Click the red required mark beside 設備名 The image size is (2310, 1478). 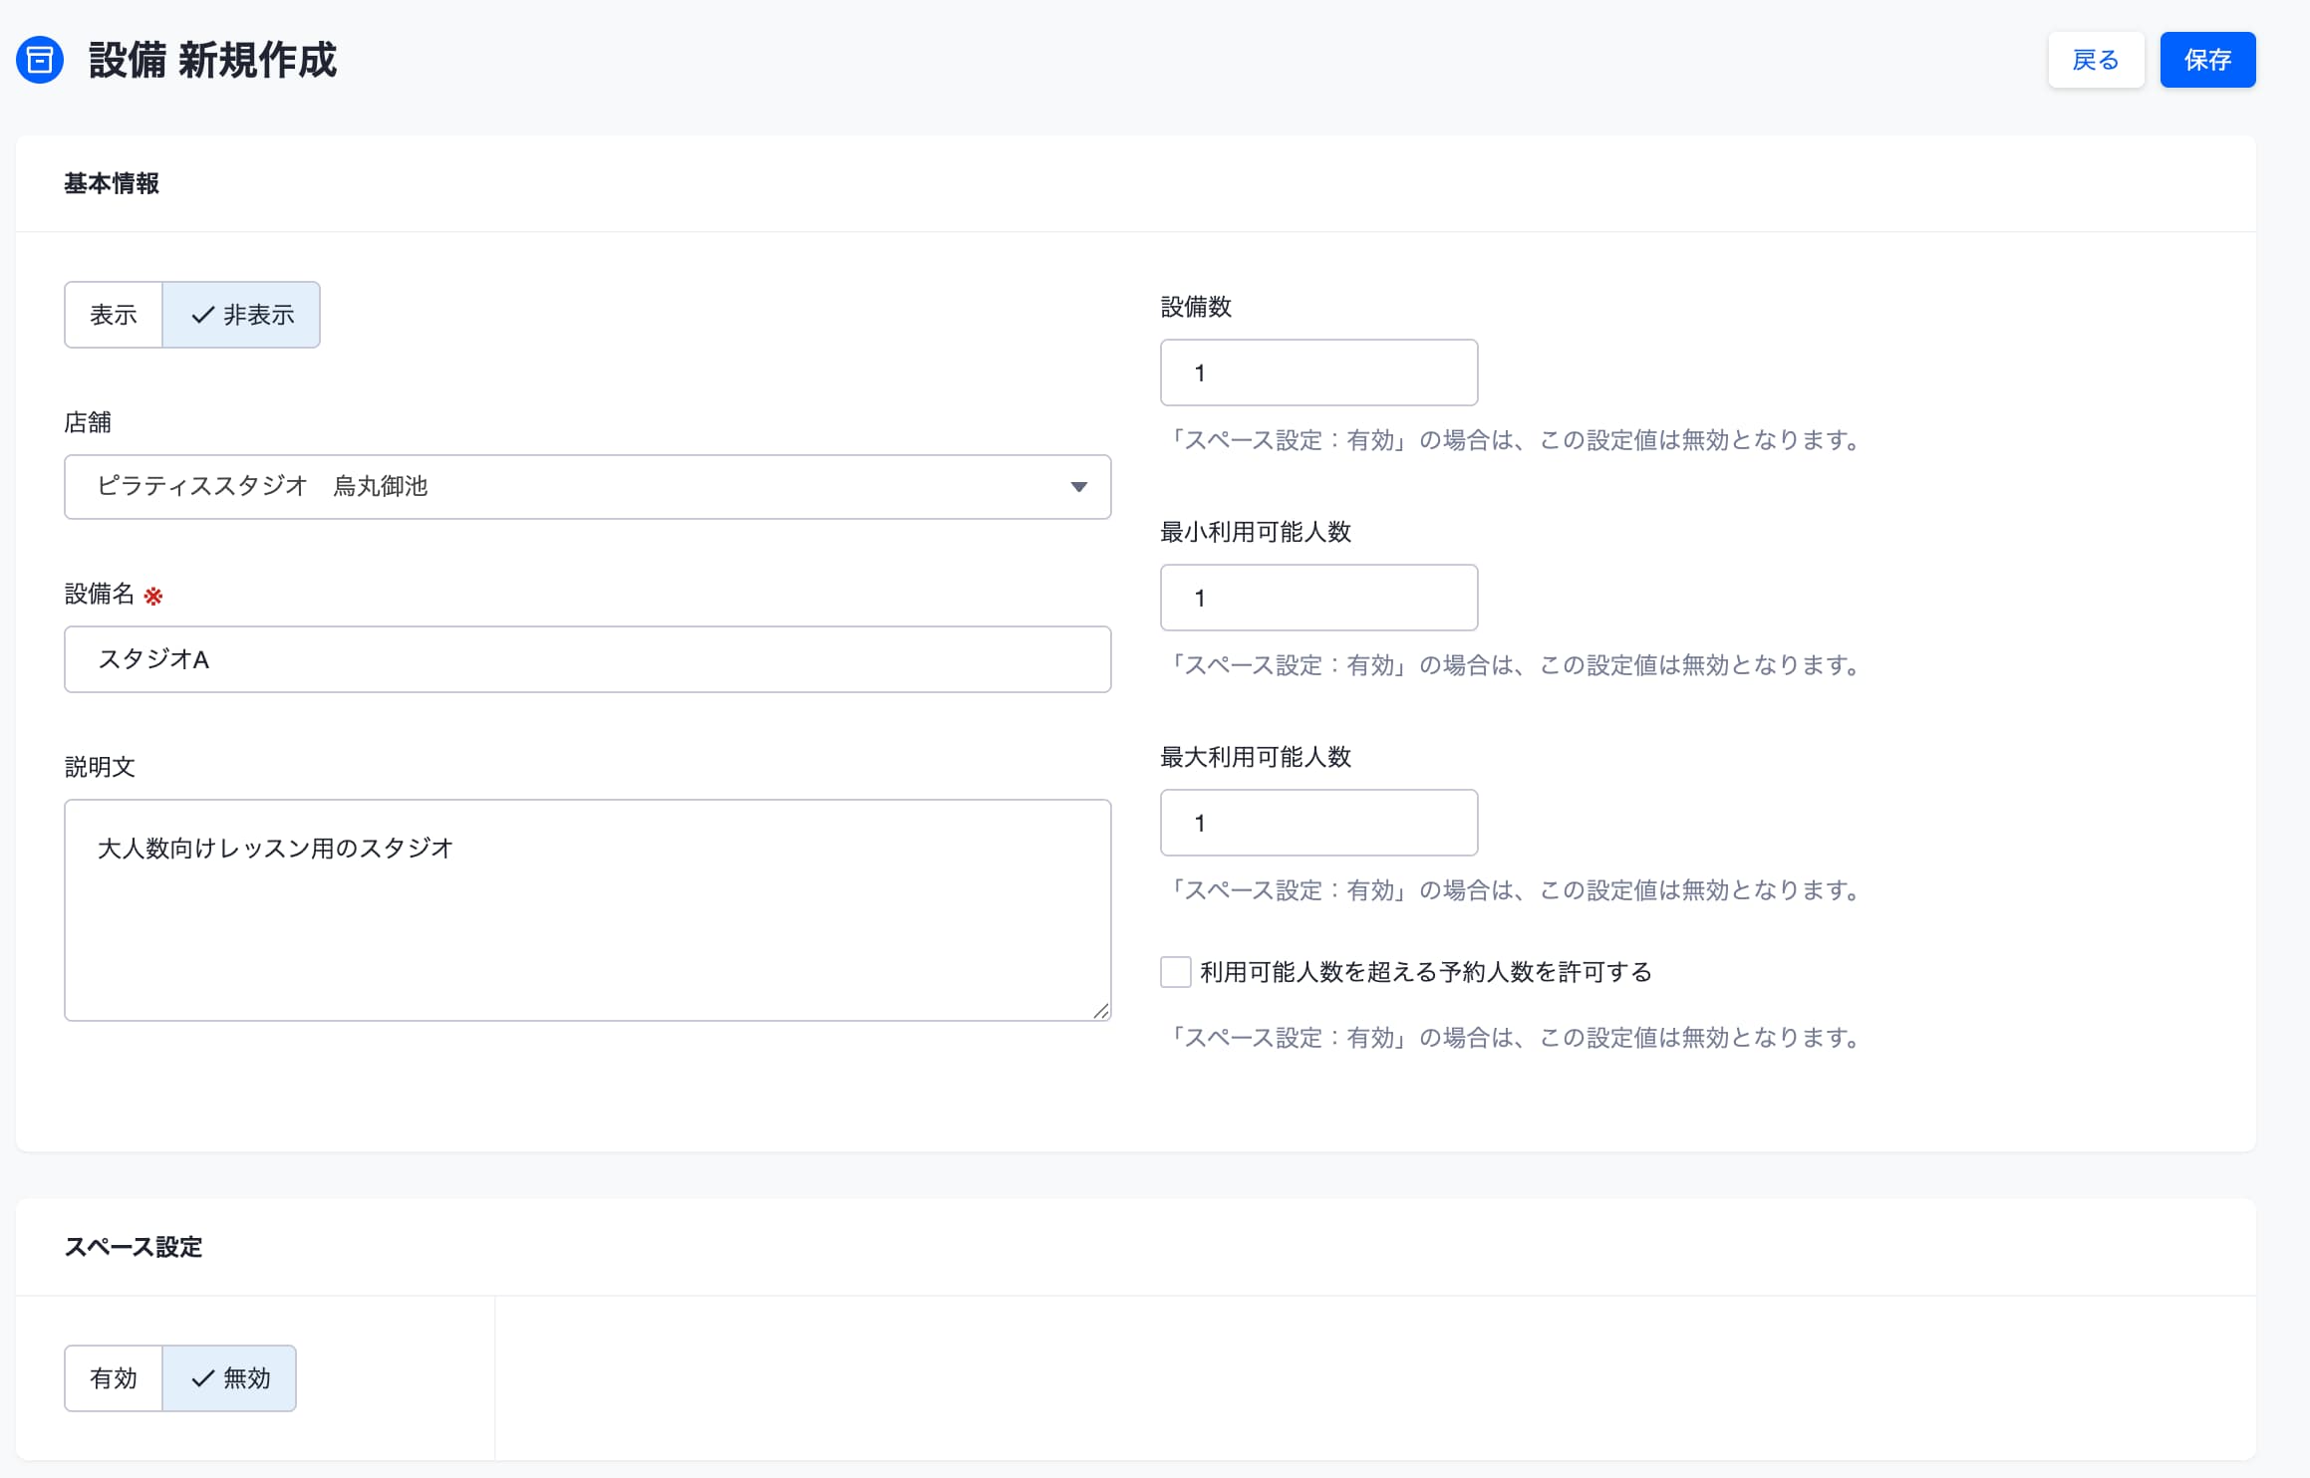[153, 597]
